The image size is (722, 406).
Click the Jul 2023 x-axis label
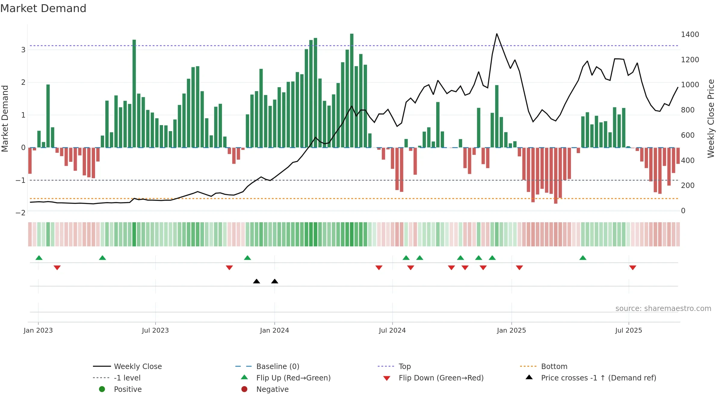pyautogui.click(x=155, y=331)
